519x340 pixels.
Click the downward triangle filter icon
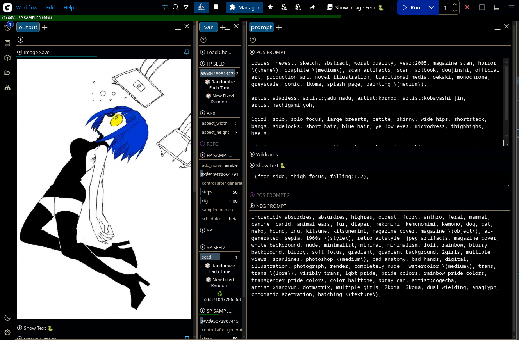click(186, 7)
